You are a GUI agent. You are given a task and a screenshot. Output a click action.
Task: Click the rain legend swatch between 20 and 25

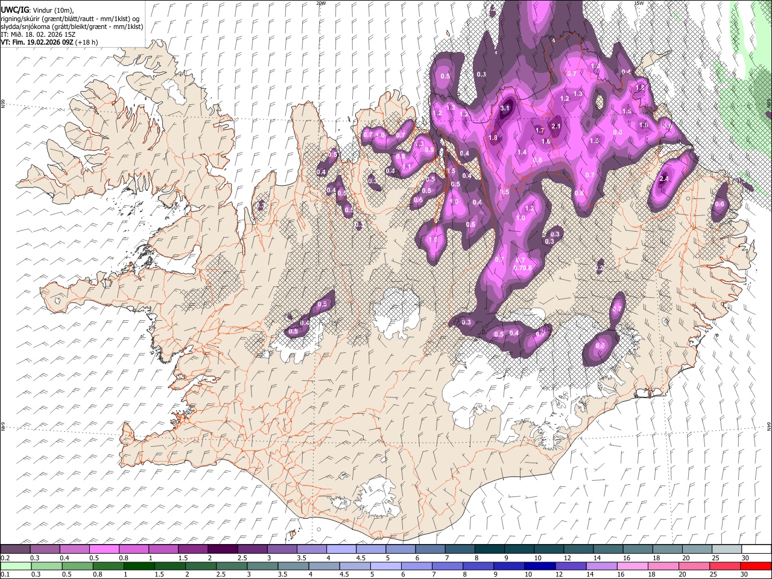coord(694,566)
